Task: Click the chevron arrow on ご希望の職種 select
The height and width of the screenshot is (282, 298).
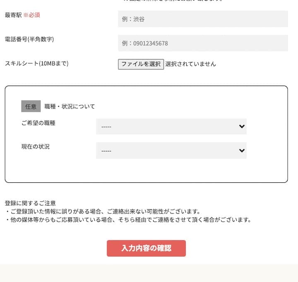Action: click(242, 127)
